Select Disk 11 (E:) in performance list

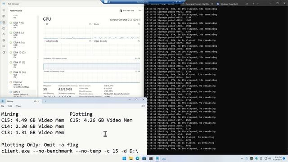click(22, 64)
